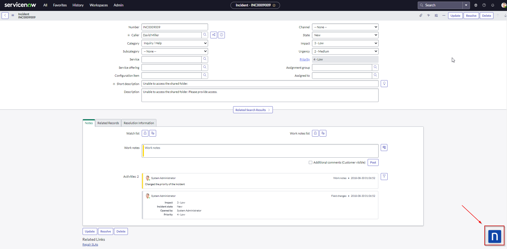Toggle the activity stream sparkle icon
The height and width of the screenshot is (249, 507).
428,15
